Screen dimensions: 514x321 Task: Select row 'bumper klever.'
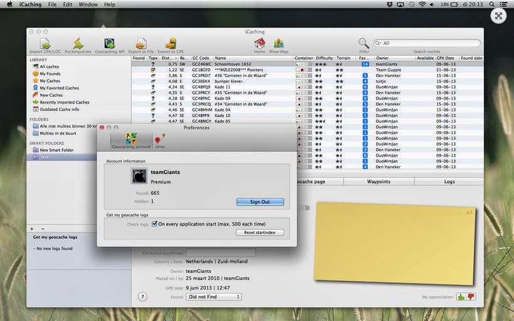[307, 82]
